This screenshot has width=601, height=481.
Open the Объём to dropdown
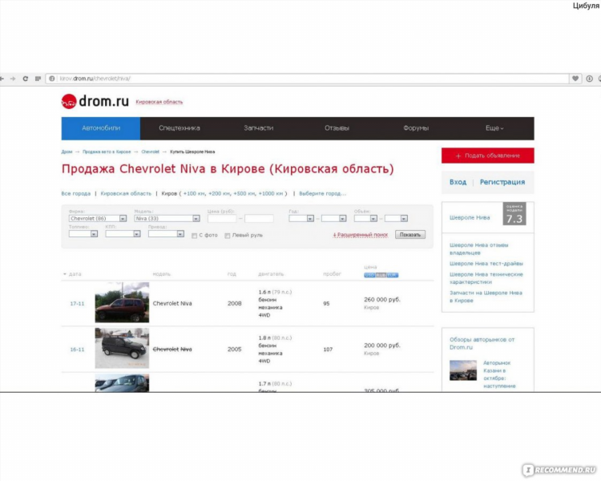[x=396, y=219]
